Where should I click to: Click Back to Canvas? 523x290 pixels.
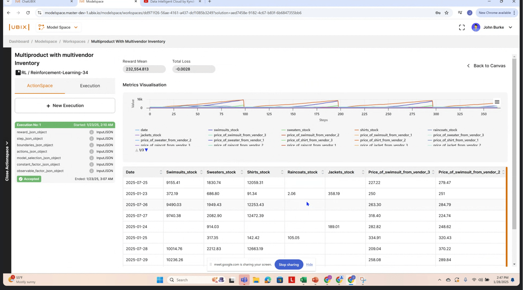[486, 66]
